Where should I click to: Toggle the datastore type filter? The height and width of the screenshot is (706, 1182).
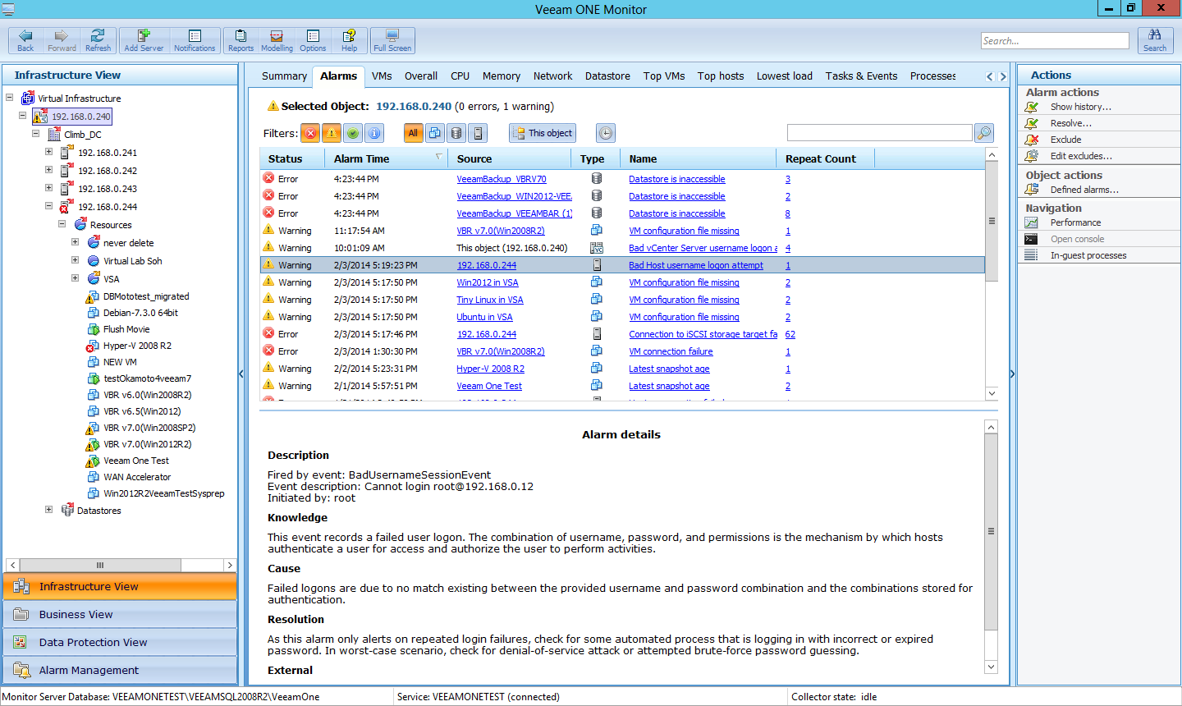coord(456,133)
